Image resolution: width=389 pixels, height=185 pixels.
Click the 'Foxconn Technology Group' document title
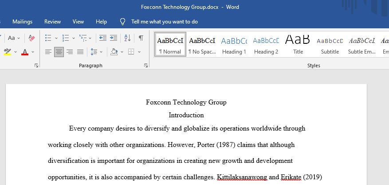point(186,102)
